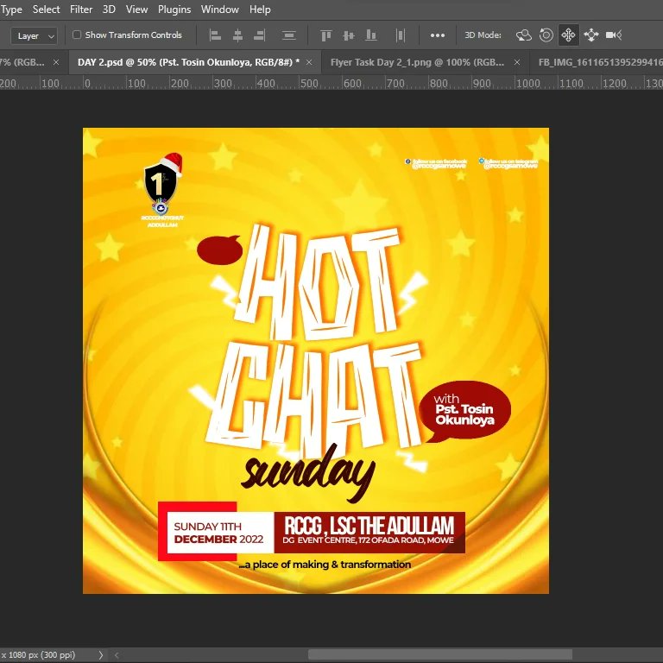Select the 3D pan camera mode
This screenshot has height=663, width=663.
(x=568, y=35)
